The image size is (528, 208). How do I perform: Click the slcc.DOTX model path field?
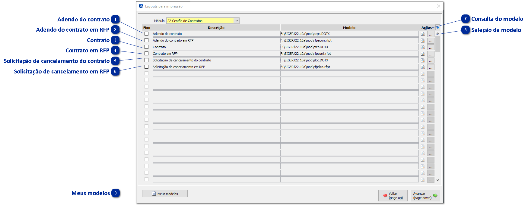click(x=349, y=60)
